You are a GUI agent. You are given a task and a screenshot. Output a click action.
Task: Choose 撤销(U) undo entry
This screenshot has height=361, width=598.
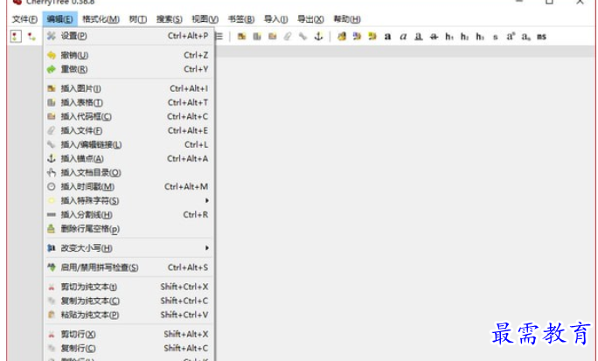(129, 55)
